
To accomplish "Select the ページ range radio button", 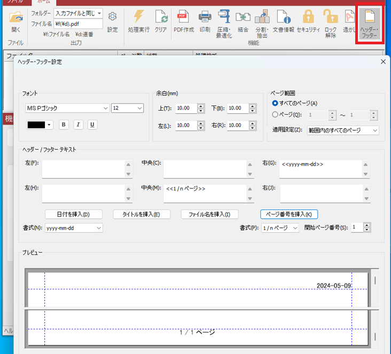I will [x=275, y=114].
